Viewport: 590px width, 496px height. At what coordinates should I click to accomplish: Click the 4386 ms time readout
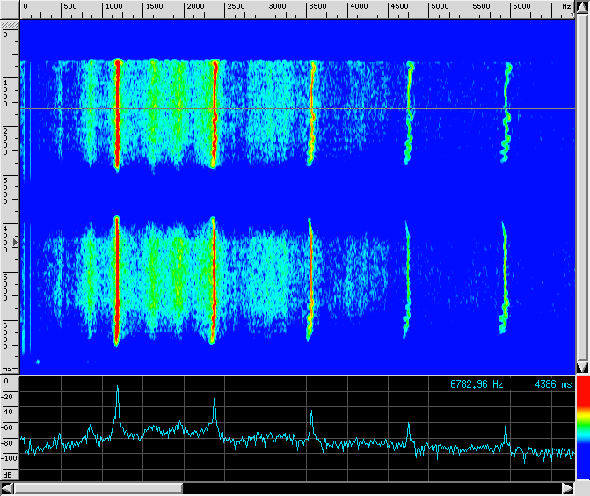(x=553, y=384)
